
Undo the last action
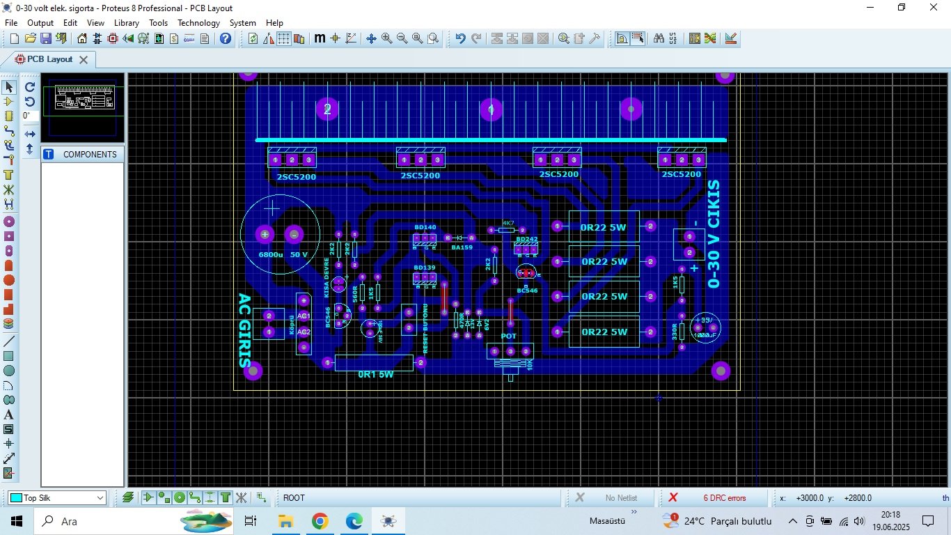460,38
